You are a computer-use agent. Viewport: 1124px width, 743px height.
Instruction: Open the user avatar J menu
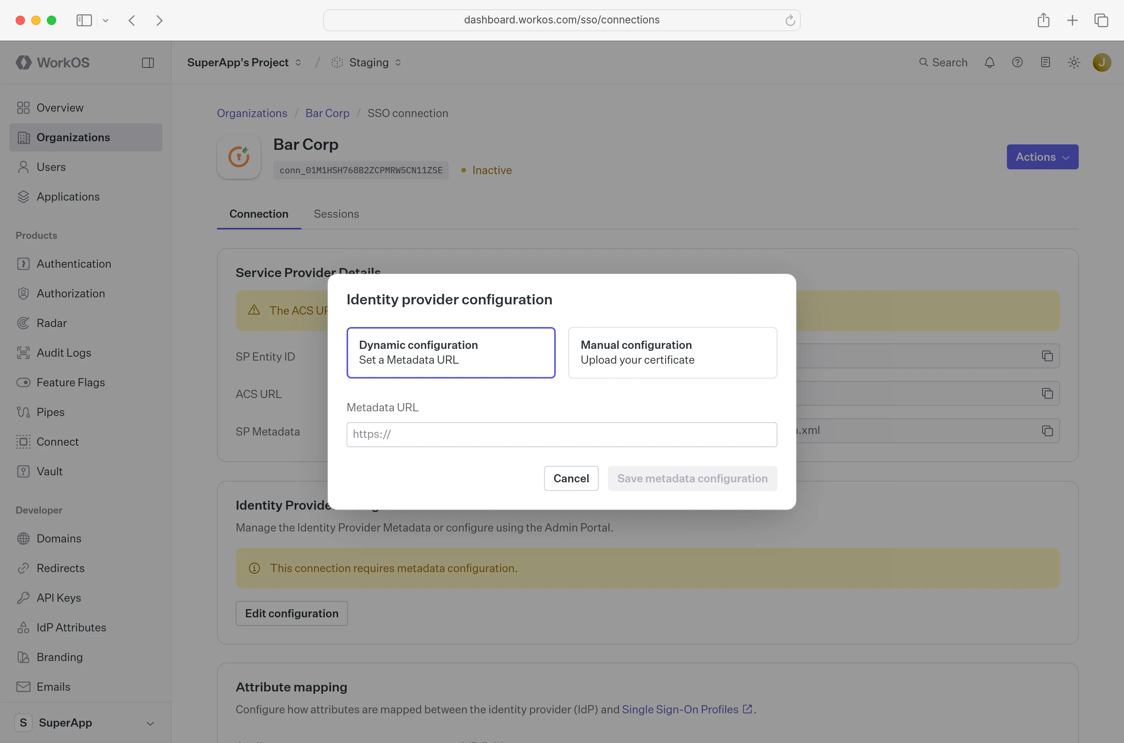(x=1102, y=62)
